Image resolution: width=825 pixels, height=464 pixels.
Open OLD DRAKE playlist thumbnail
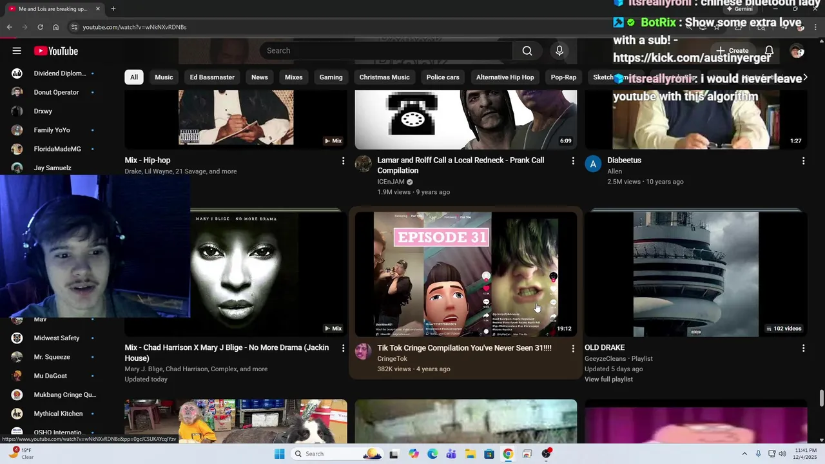click(695, 275)
